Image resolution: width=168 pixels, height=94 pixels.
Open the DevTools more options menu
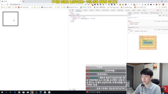coord(164,10)
